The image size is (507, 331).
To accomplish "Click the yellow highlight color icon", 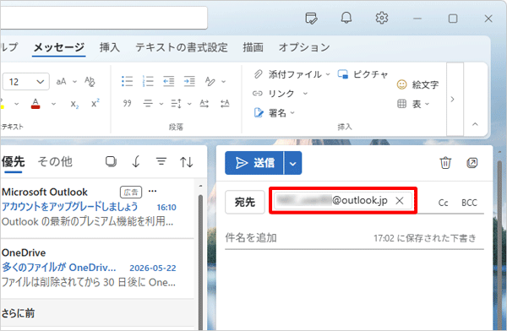I will click(x=2, y=104).
